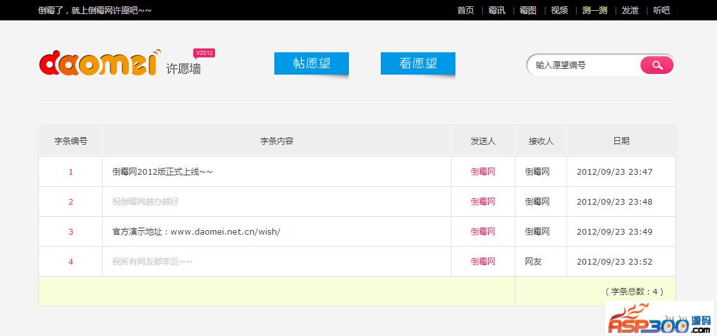Click sender 倒霉网 in row 4

click(483, 262)
